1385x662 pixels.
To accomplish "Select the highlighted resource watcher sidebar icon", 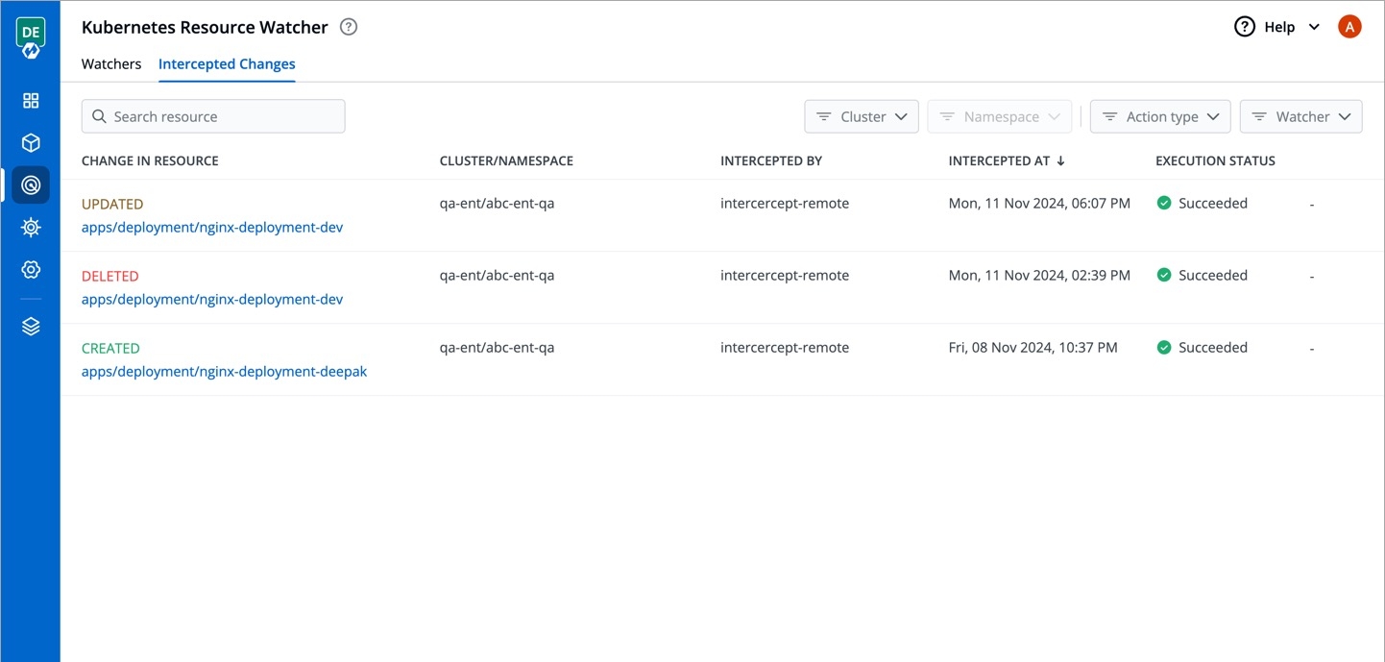I will (x=31, y=185).
